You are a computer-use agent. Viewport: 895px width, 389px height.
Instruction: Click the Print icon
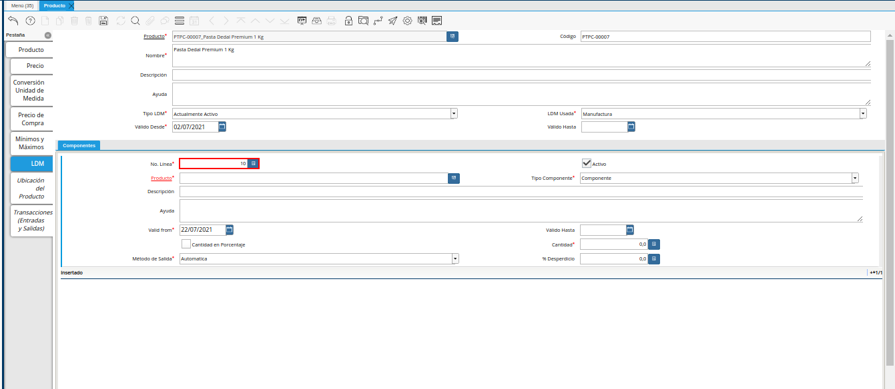pos(332,21)
